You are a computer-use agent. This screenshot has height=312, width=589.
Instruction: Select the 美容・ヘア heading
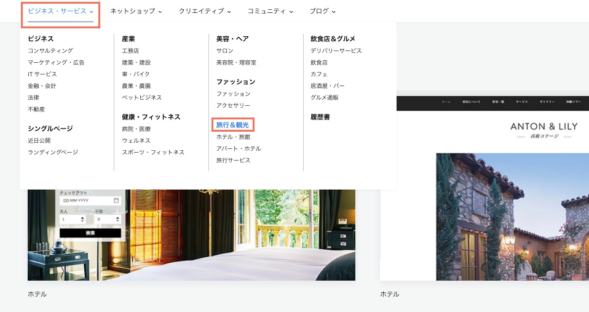coord(232,39)
